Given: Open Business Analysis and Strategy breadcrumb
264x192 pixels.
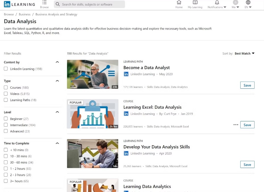Looking at the screenshot, I should (56, 14).
